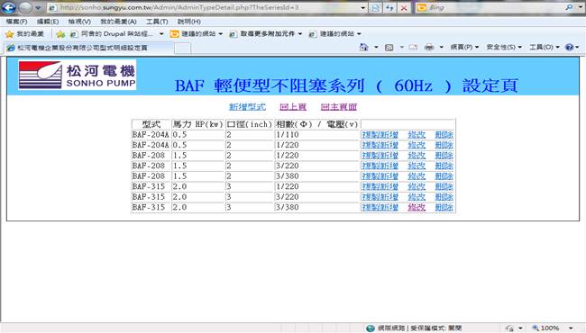
Task: Open the 檔案(F) menu
Action: click(16, 22)
